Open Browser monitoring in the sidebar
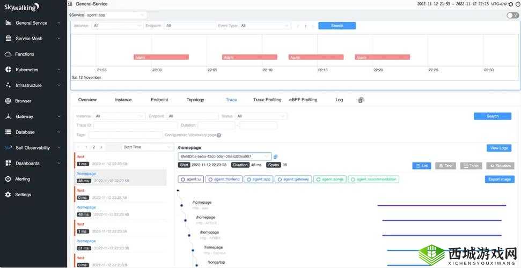Image resolution: width=521 pixels, height=268 pixels. (23, 101)
